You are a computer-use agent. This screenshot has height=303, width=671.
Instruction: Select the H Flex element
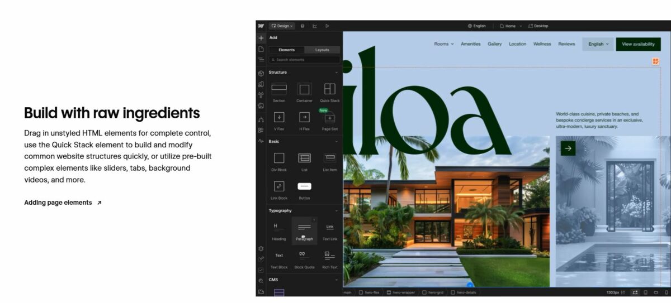pos(304,120)
